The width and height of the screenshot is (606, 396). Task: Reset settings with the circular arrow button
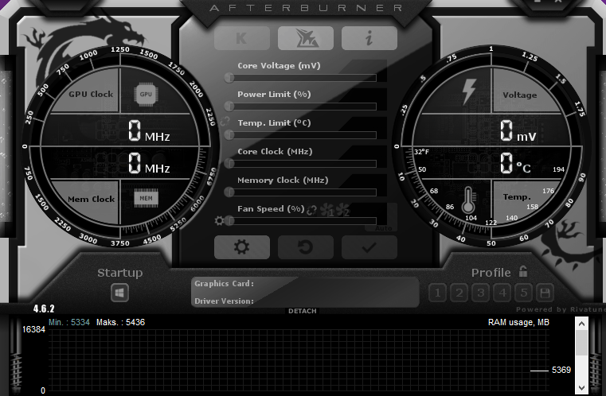click(x=306, y=247)
